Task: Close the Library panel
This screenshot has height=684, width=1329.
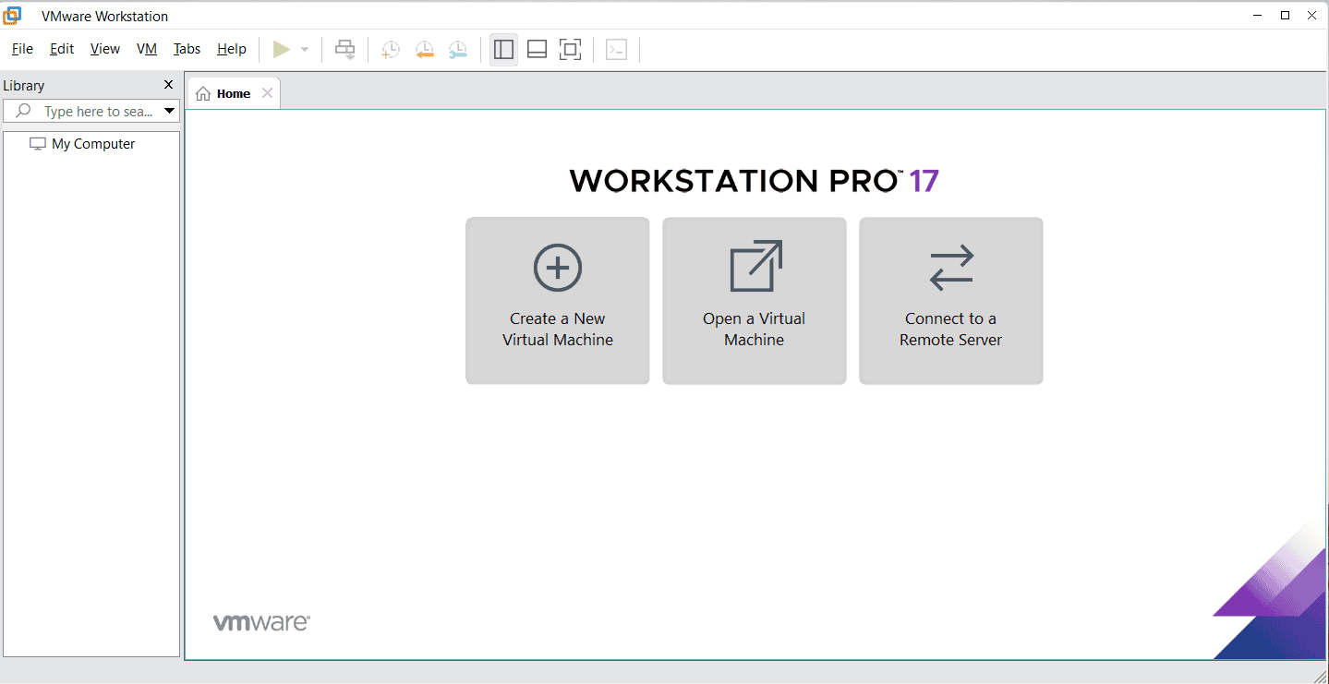Action: (168, 85)
